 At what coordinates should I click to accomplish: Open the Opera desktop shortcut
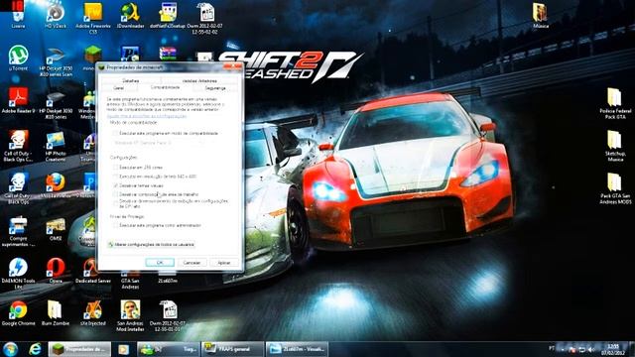[56, 271]
